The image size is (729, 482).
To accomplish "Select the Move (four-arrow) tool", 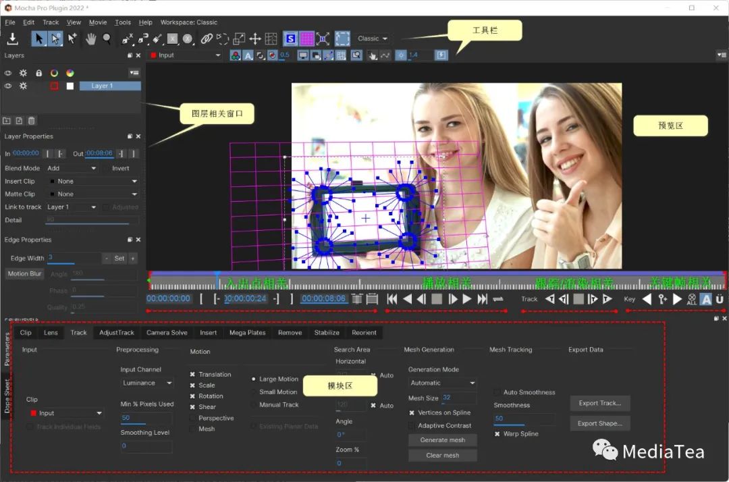I will 254,38.
